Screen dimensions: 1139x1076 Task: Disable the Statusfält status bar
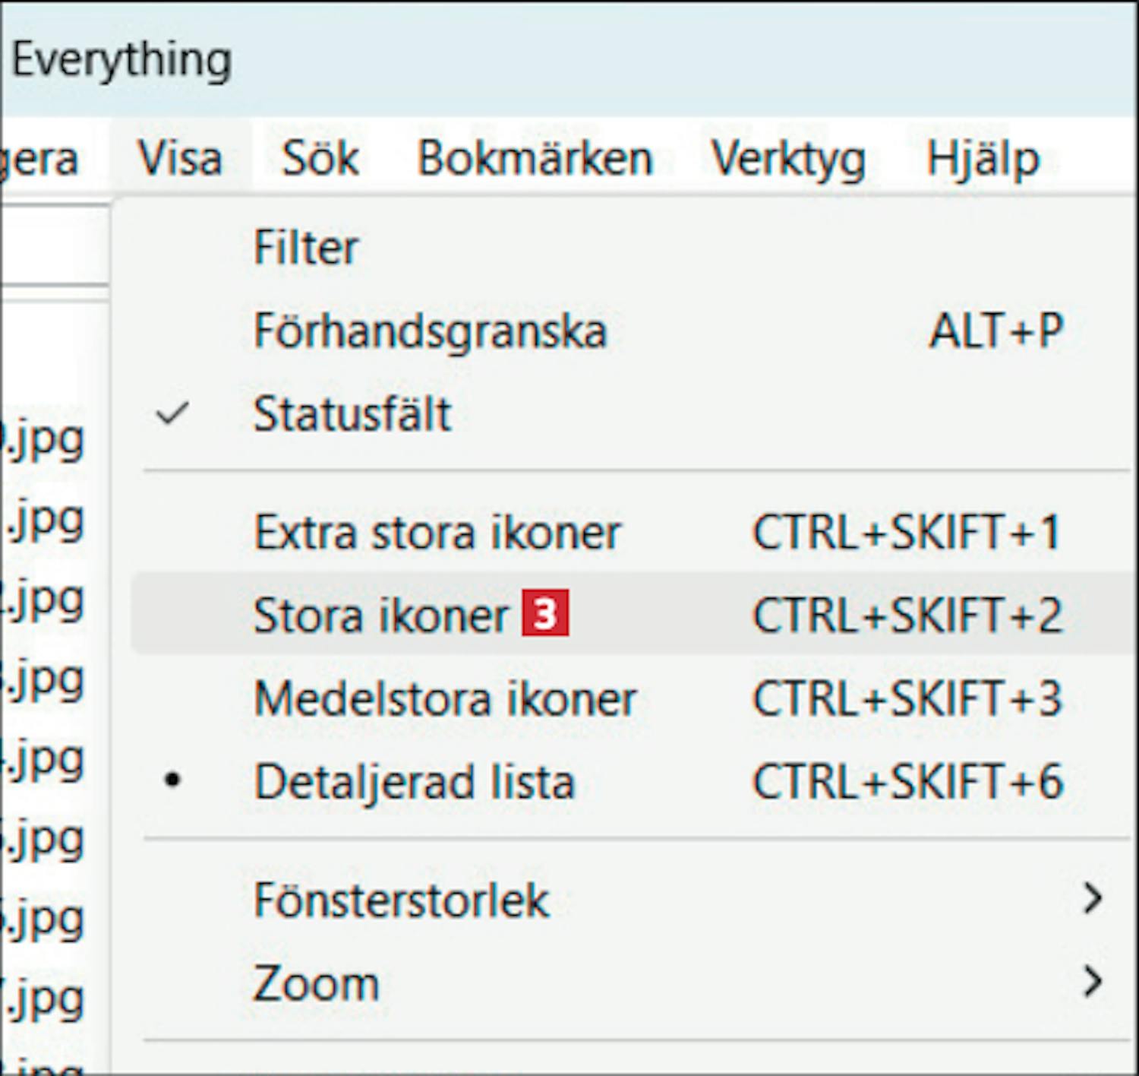[x=352, y=414]
